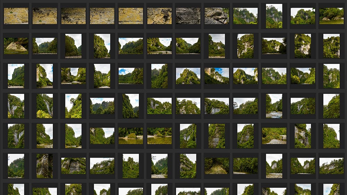Select the second-row thumbnail with the gravel riverbank foreground
347x195 pixels.
click(159, 46)
